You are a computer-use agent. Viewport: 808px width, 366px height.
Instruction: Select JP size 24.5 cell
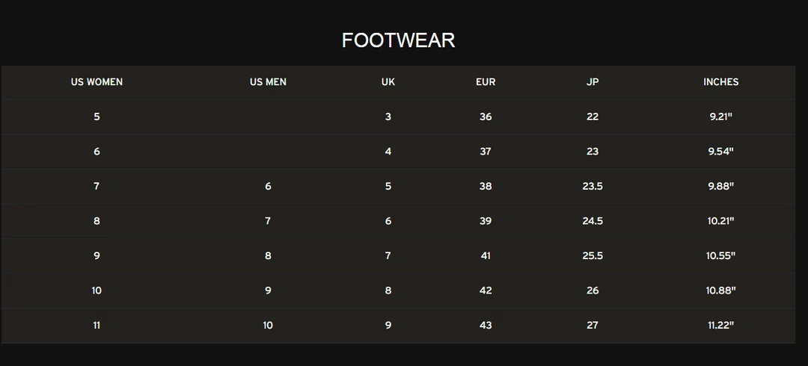[593, 221]
